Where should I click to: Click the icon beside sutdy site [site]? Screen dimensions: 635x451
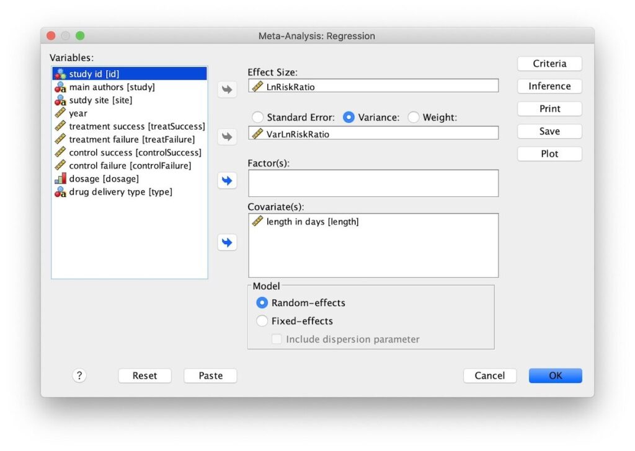[x=60, y=100]
